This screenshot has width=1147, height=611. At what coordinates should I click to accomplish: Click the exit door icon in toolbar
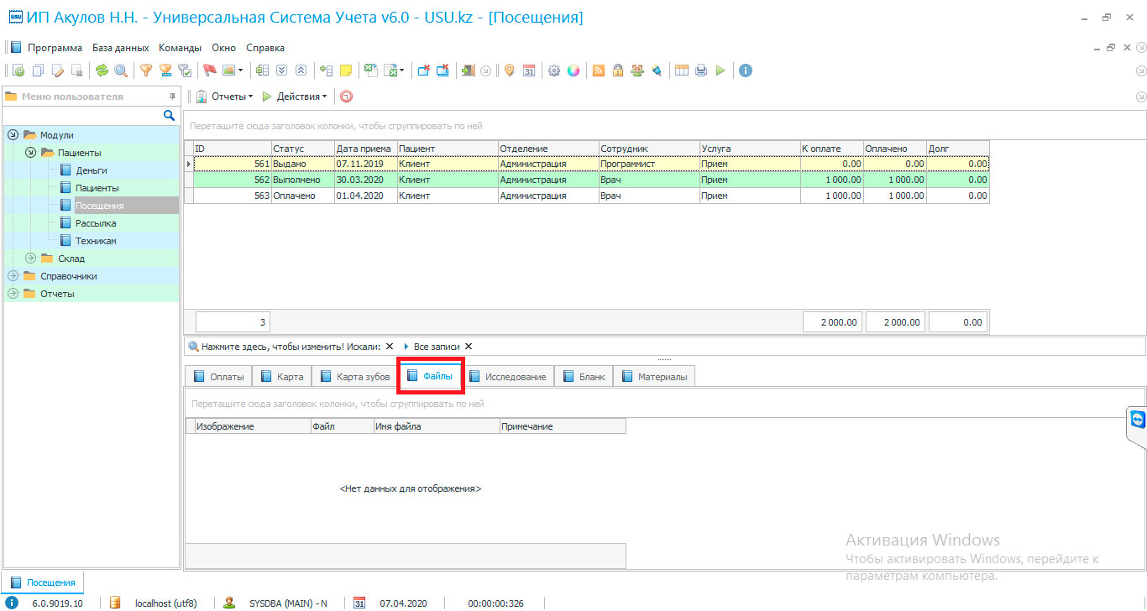[x=468, y=70]
